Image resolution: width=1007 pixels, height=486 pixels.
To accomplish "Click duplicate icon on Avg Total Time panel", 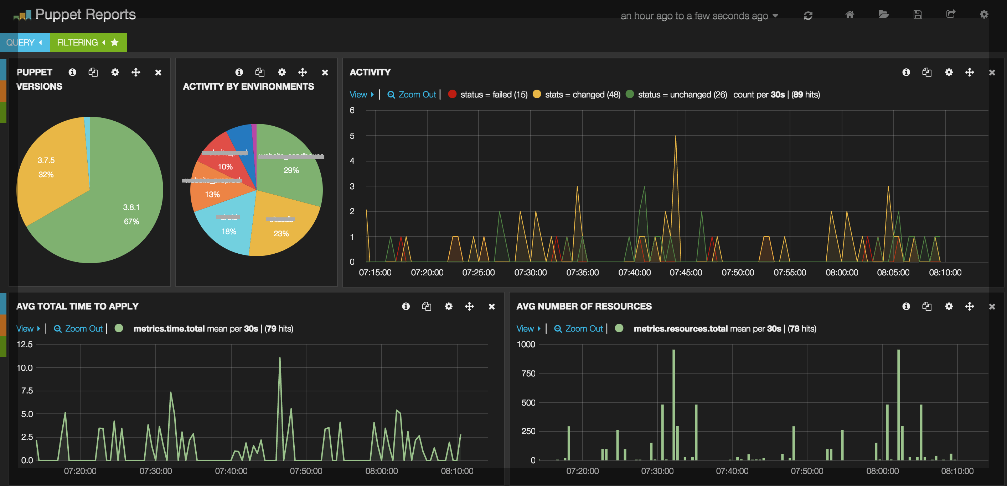I will point(427,306).
